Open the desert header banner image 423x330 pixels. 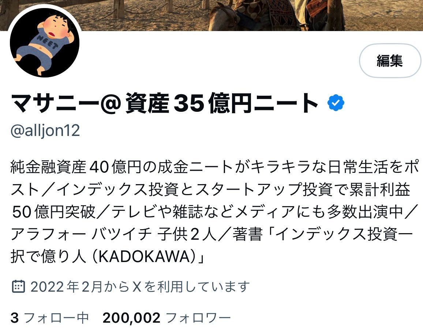pyautogui.click(x=211, y=15)
